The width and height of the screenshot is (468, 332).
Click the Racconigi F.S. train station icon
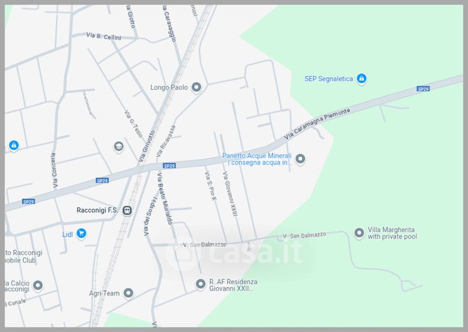coord(127,211)
